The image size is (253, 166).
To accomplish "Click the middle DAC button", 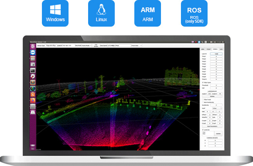I will pyautogui.click(x=213, y=112).
